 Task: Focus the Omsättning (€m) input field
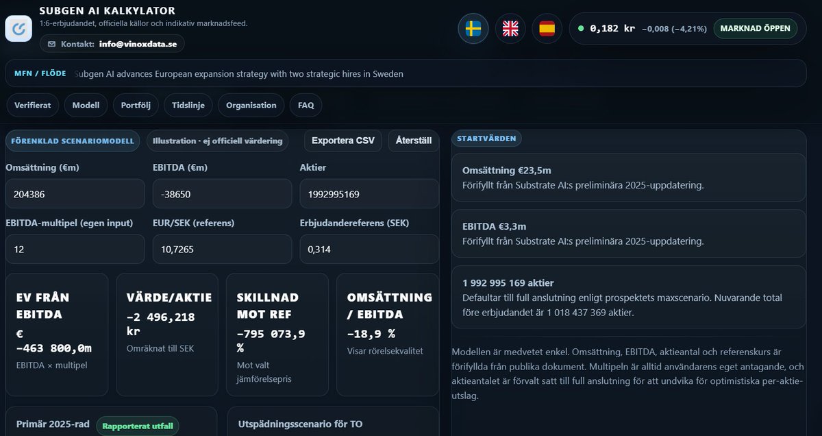[x=75, y=194]
